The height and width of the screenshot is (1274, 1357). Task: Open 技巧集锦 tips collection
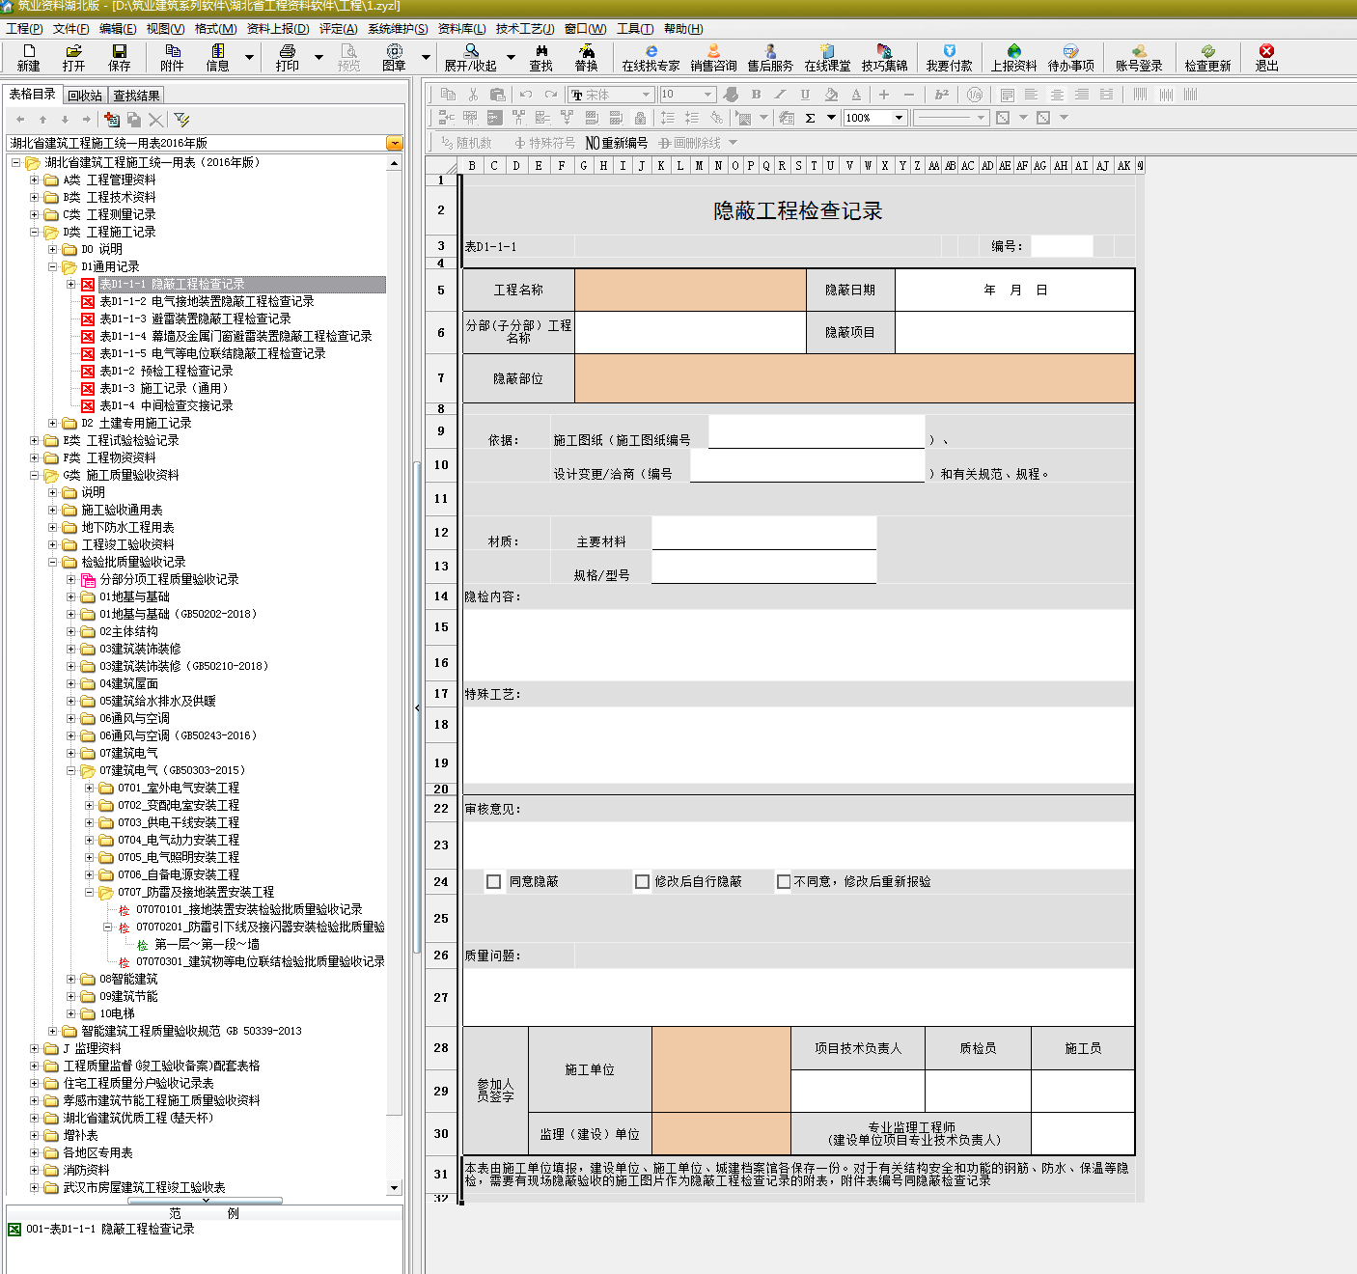tap(884, 58)
